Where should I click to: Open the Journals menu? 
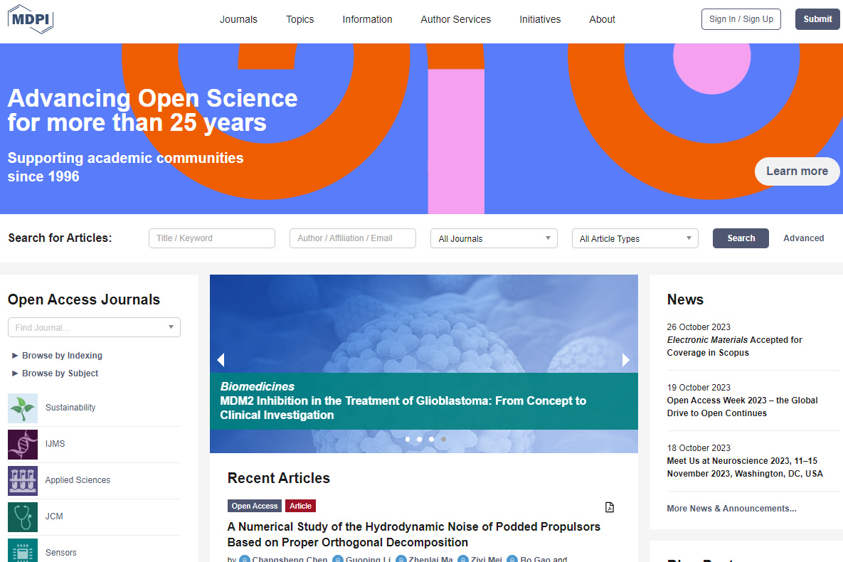[238, 19]
